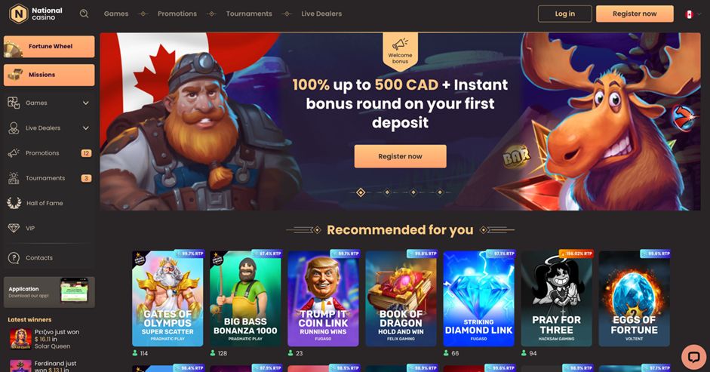This screenshot has width=710, height=372.
Task: Open Promotions in the top navigation
Action: click(x=177, y=14)
